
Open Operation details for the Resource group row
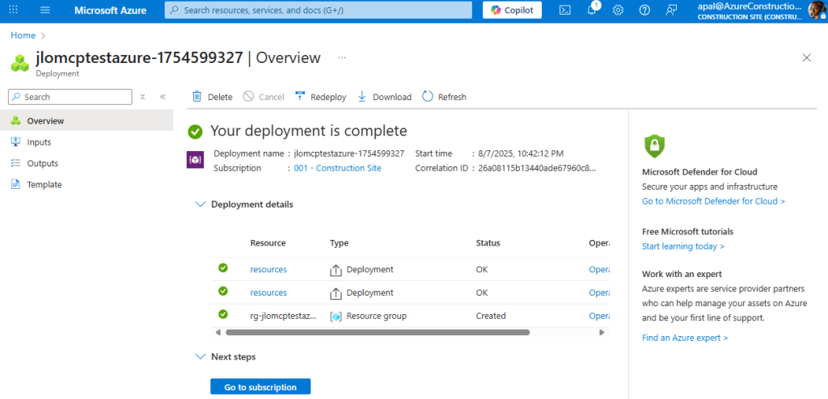(x=599, y=316)
